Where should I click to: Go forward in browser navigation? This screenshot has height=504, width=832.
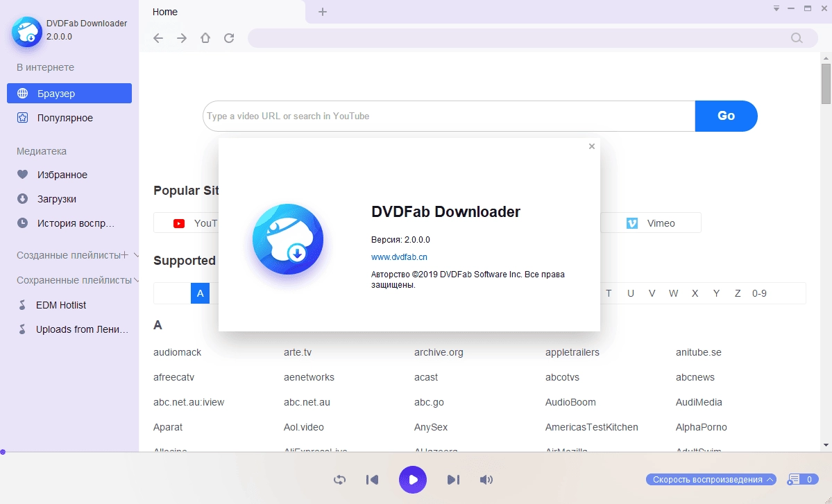(x=182, y=38)
